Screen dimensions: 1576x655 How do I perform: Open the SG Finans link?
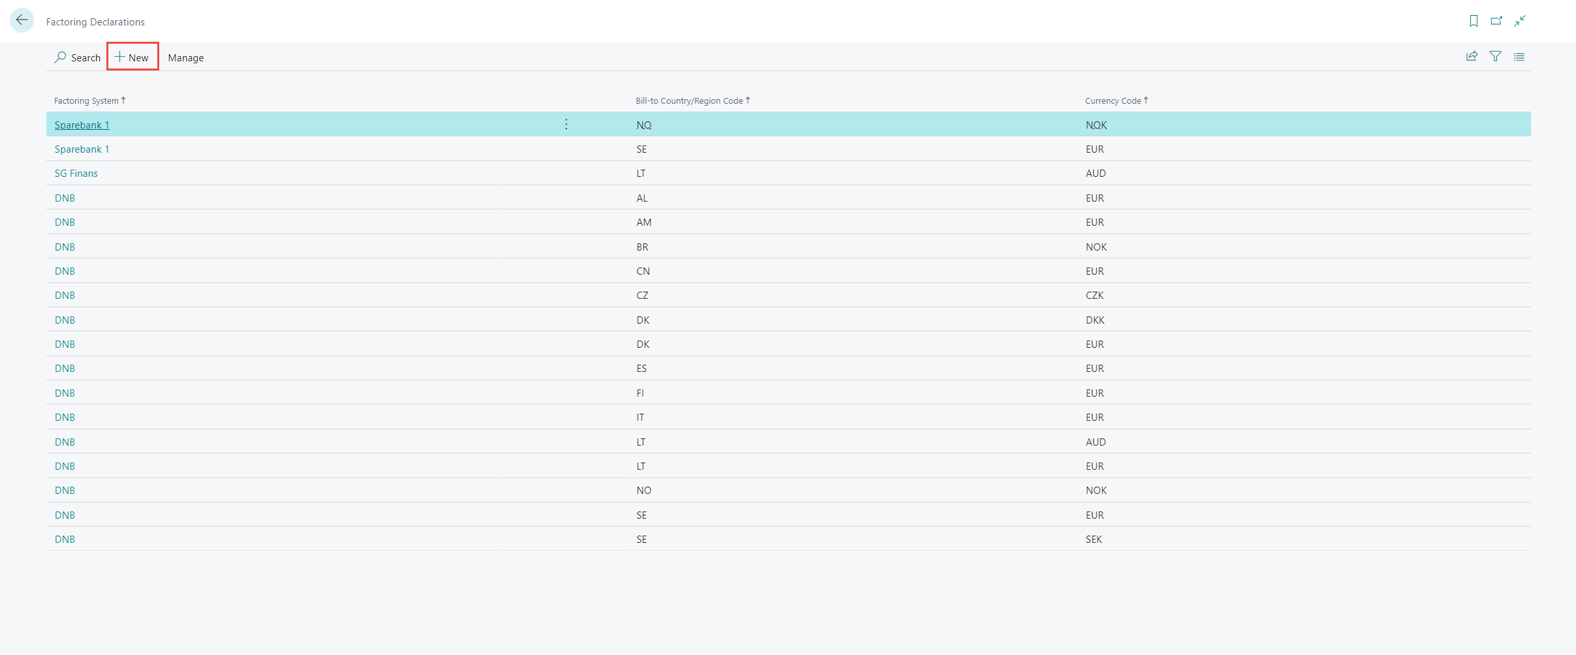pos(76,174)
